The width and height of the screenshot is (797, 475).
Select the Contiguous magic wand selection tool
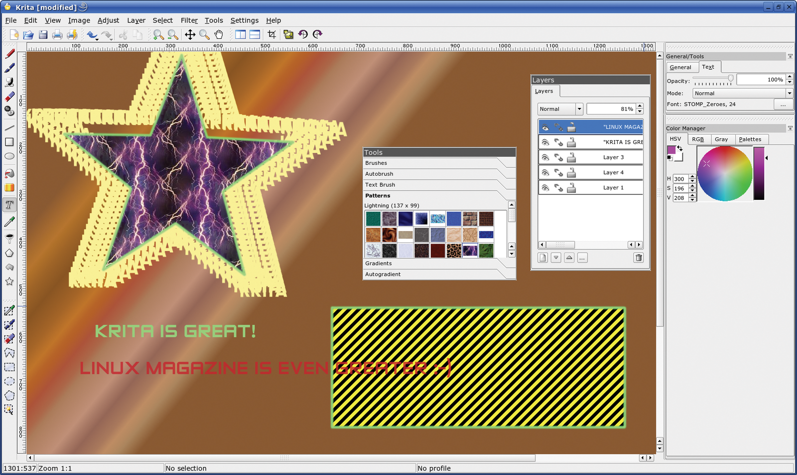tap(9, 409)
